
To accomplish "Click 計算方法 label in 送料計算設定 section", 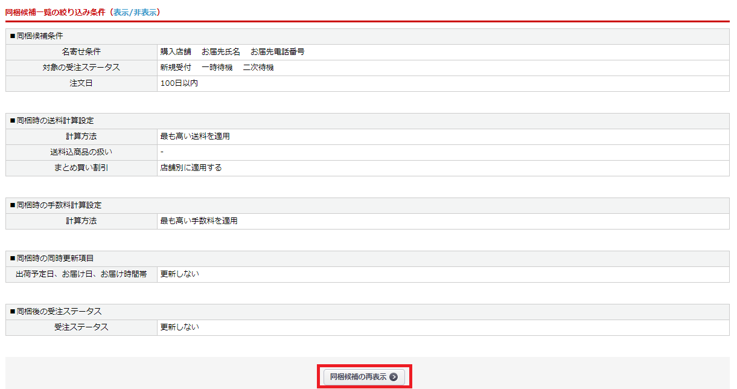I will click(x=81, y=137).
